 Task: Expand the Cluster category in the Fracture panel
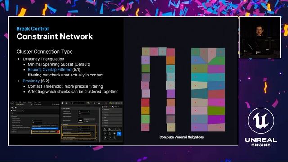[112, 120]
